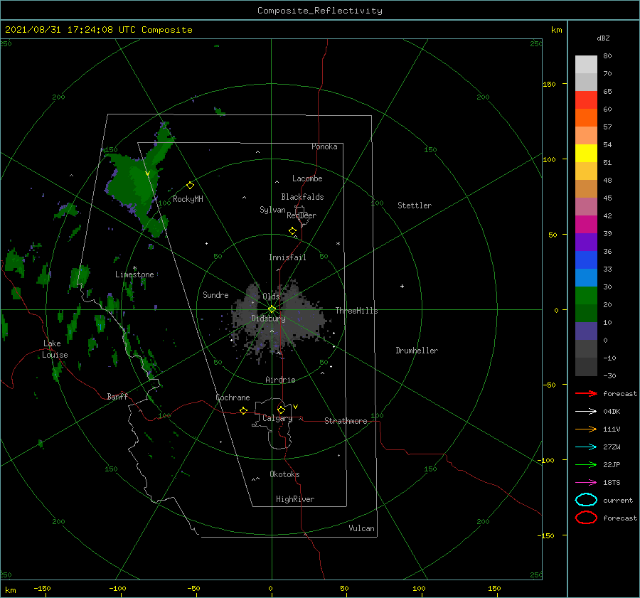Click the ThreeHills label
This screenshot has width=640, height=598.
click(x=356, y=311)
